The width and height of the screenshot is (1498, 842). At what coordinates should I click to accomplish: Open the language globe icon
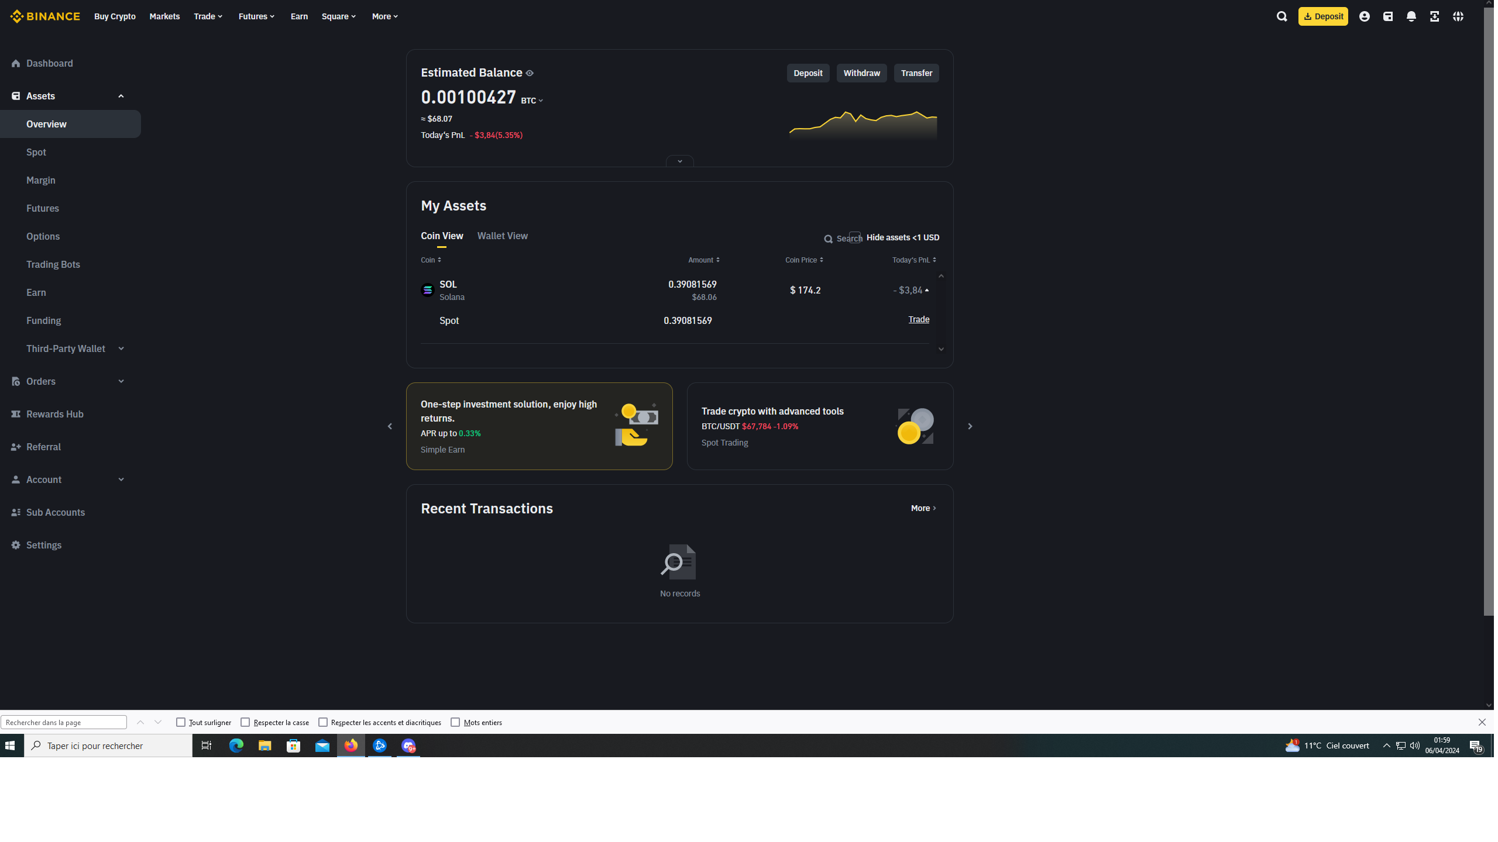click(1458, 16)
